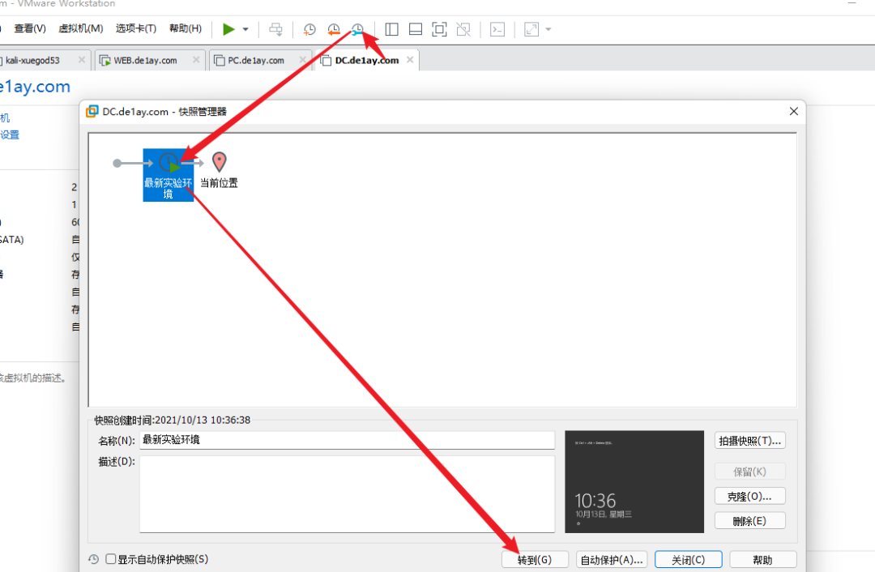Click the 转到(G) button
The height and width of the screenshot is (572, 875).
click(535, 560)
